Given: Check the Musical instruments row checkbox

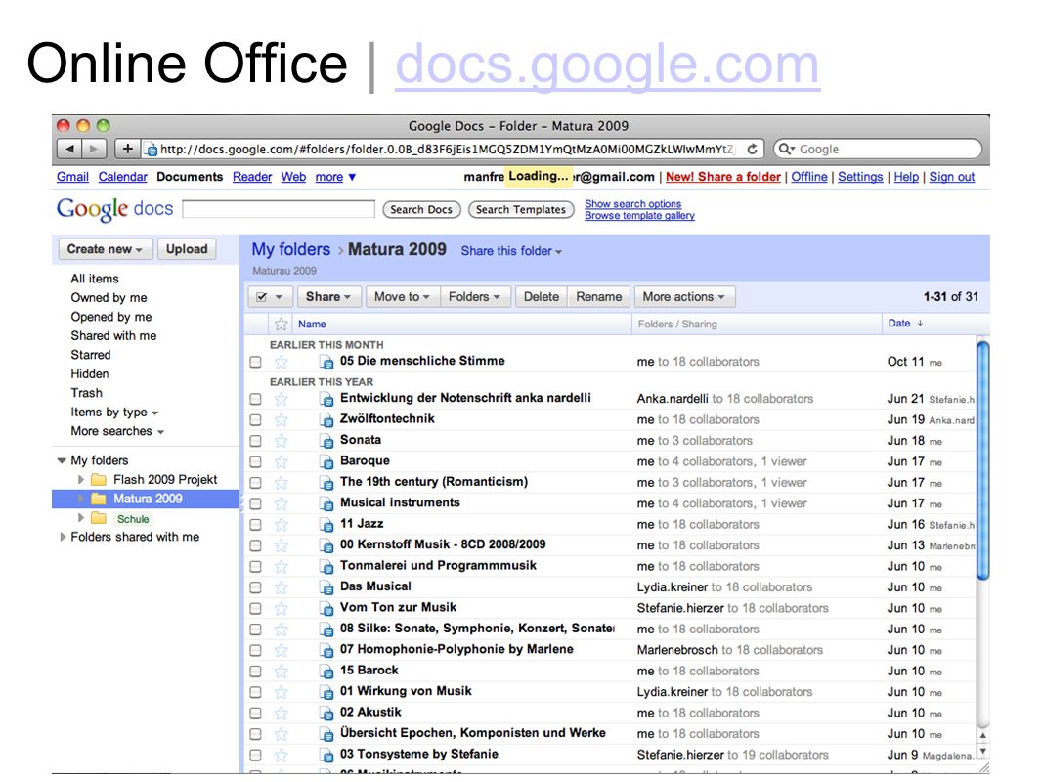Looking at the screenshot, I should point(255,503).
